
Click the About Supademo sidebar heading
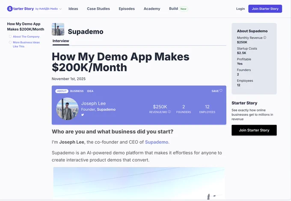(252, 31)
